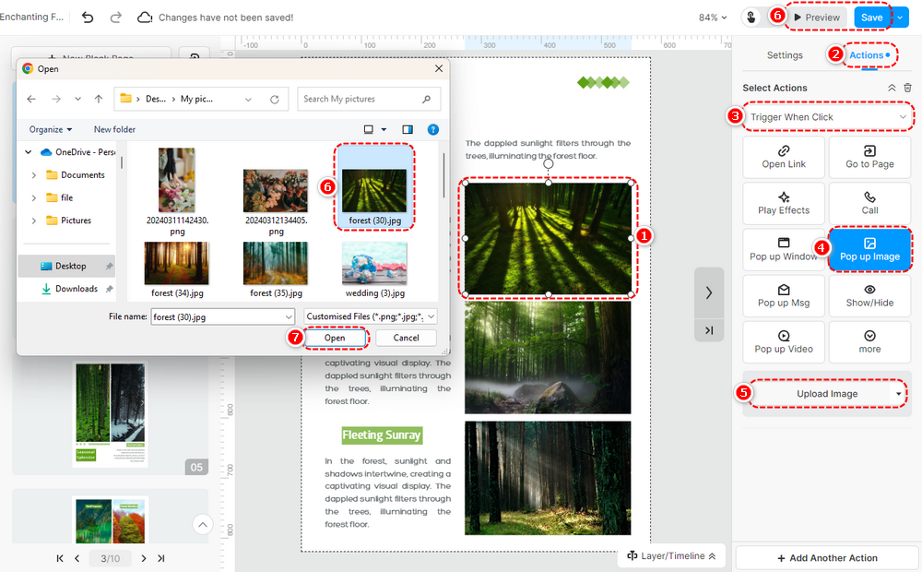The image size is (922, 572).
Task: Open the File name combo dropdown
Action: pyautogui.click(x=289, y=316)
